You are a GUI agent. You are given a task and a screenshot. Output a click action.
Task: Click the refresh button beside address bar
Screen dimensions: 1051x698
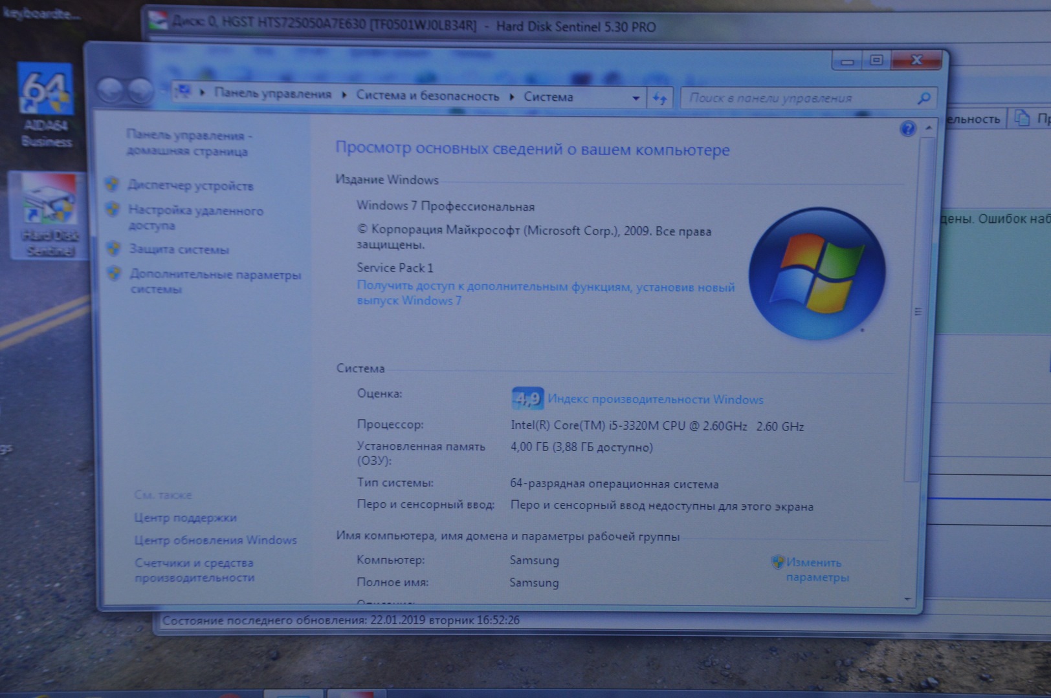click(659, 98)
